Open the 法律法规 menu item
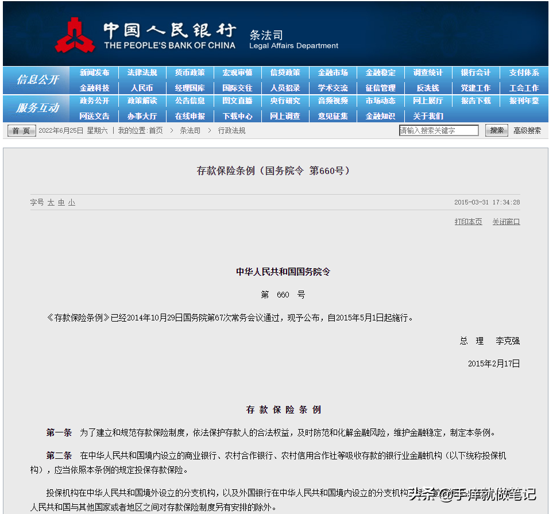This screenshot has height=514, width=549. tap(142, 72)
